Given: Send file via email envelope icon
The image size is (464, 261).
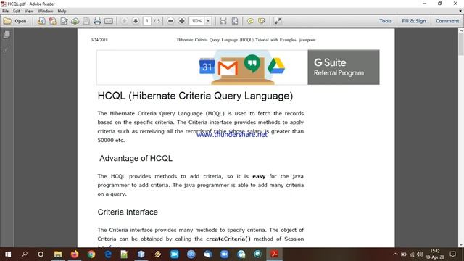Looking at the screenshot, I should (x=109, y=21).
